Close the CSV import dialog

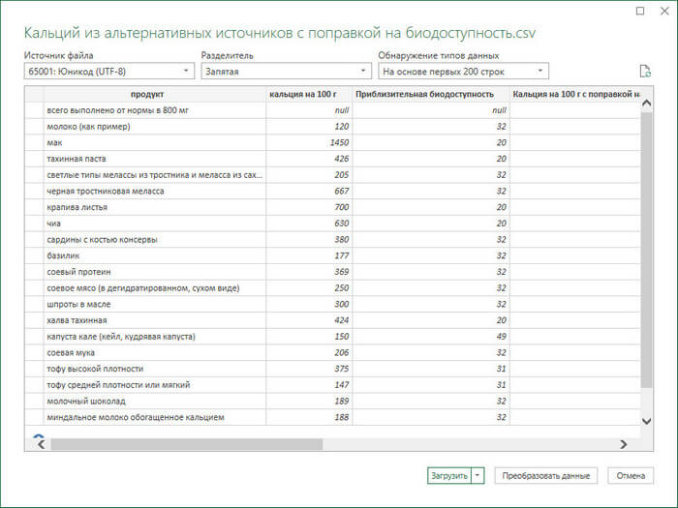[x=664, y=11]
